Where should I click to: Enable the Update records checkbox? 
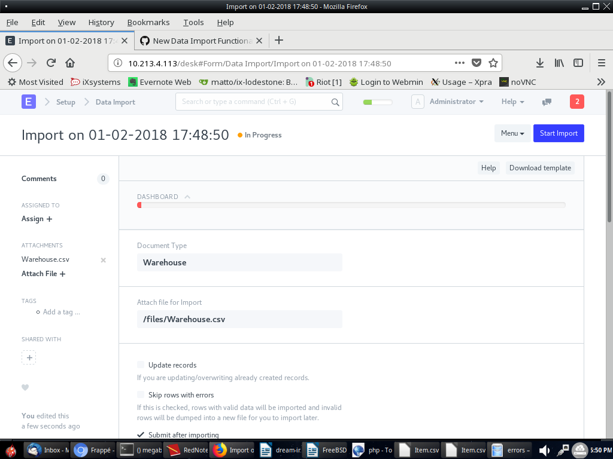click(x=140, y=364)
